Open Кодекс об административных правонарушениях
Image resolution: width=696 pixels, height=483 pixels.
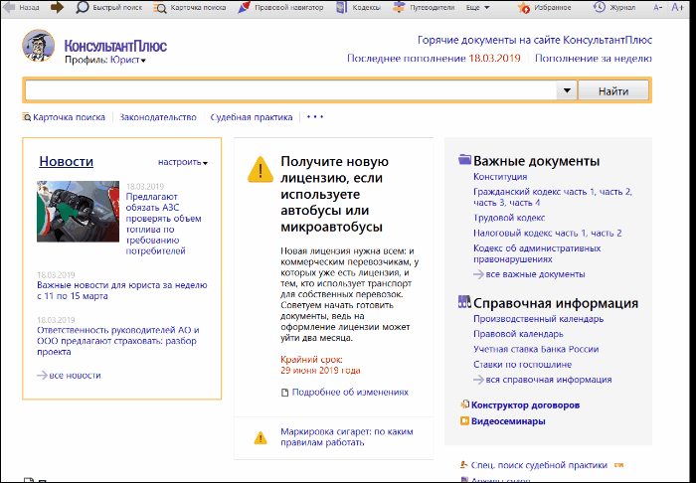pos(537,253)
